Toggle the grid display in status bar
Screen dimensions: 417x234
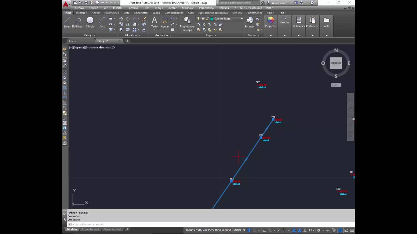click(249, 230)
